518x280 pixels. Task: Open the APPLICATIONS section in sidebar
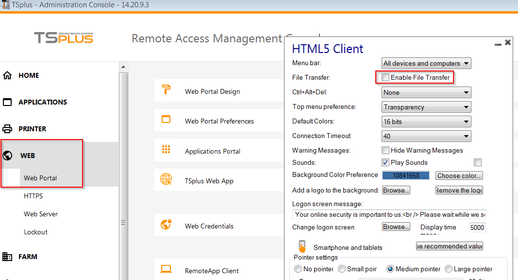[x=42, y=102]
